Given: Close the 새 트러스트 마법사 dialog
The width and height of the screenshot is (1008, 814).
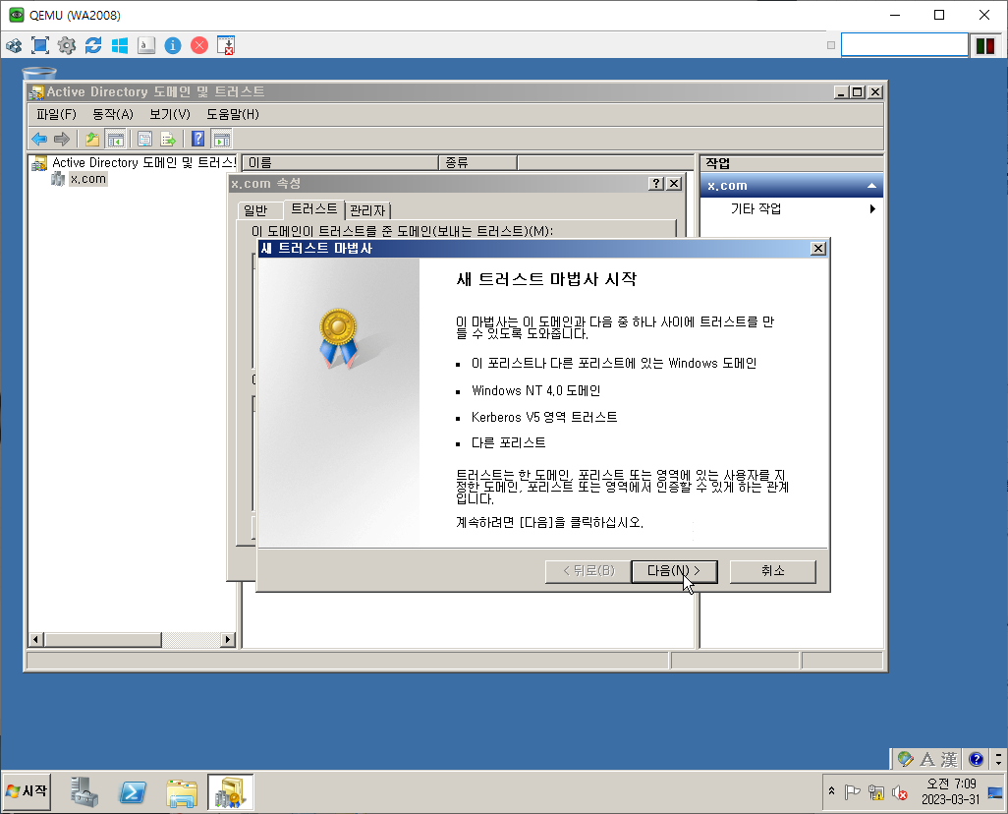Looking at the screenshot, I should 817,249.
